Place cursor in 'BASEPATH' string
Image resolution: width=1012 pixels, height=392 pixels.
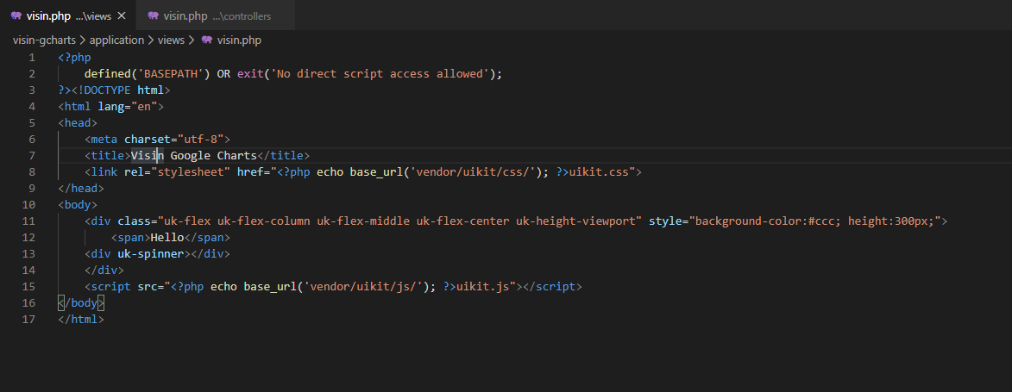pos(170,73)
